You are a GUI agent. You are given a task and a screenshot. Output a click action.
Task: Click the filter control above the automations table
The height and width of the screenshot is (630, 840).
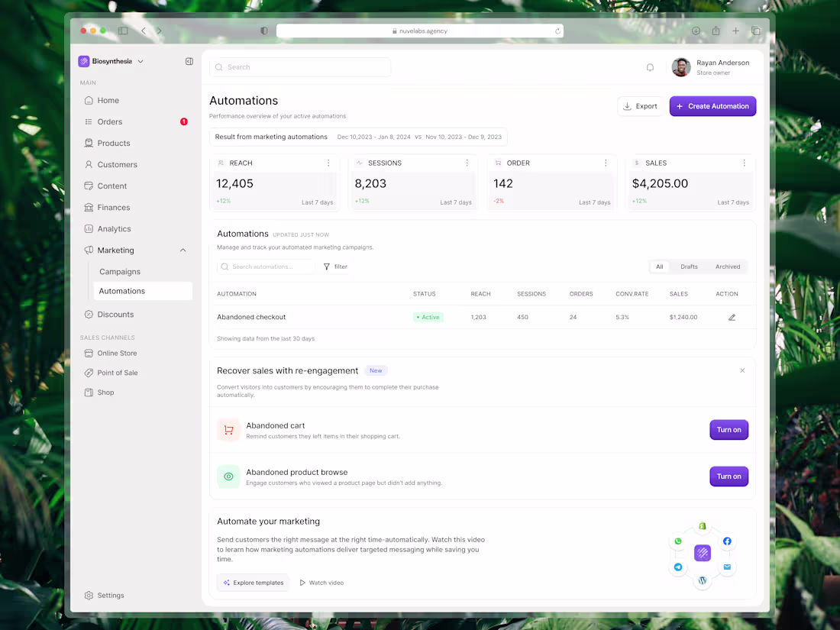click(334, 267)
